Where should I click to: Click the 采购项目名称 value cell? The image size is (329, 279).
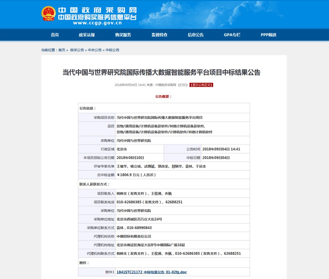[x=182, y=118]
